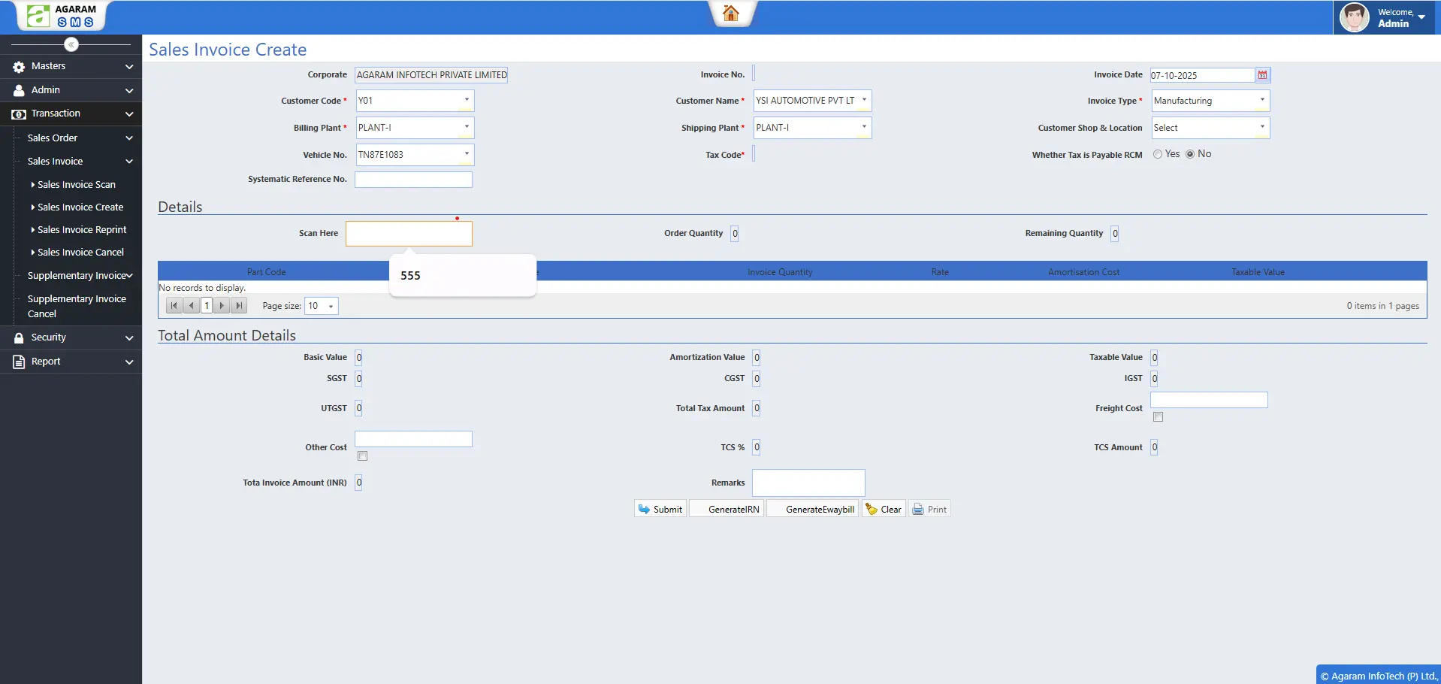Open the Invoice Date calendar picker
This screenshot has width=1441, height=684.
tap(1262, 75)
